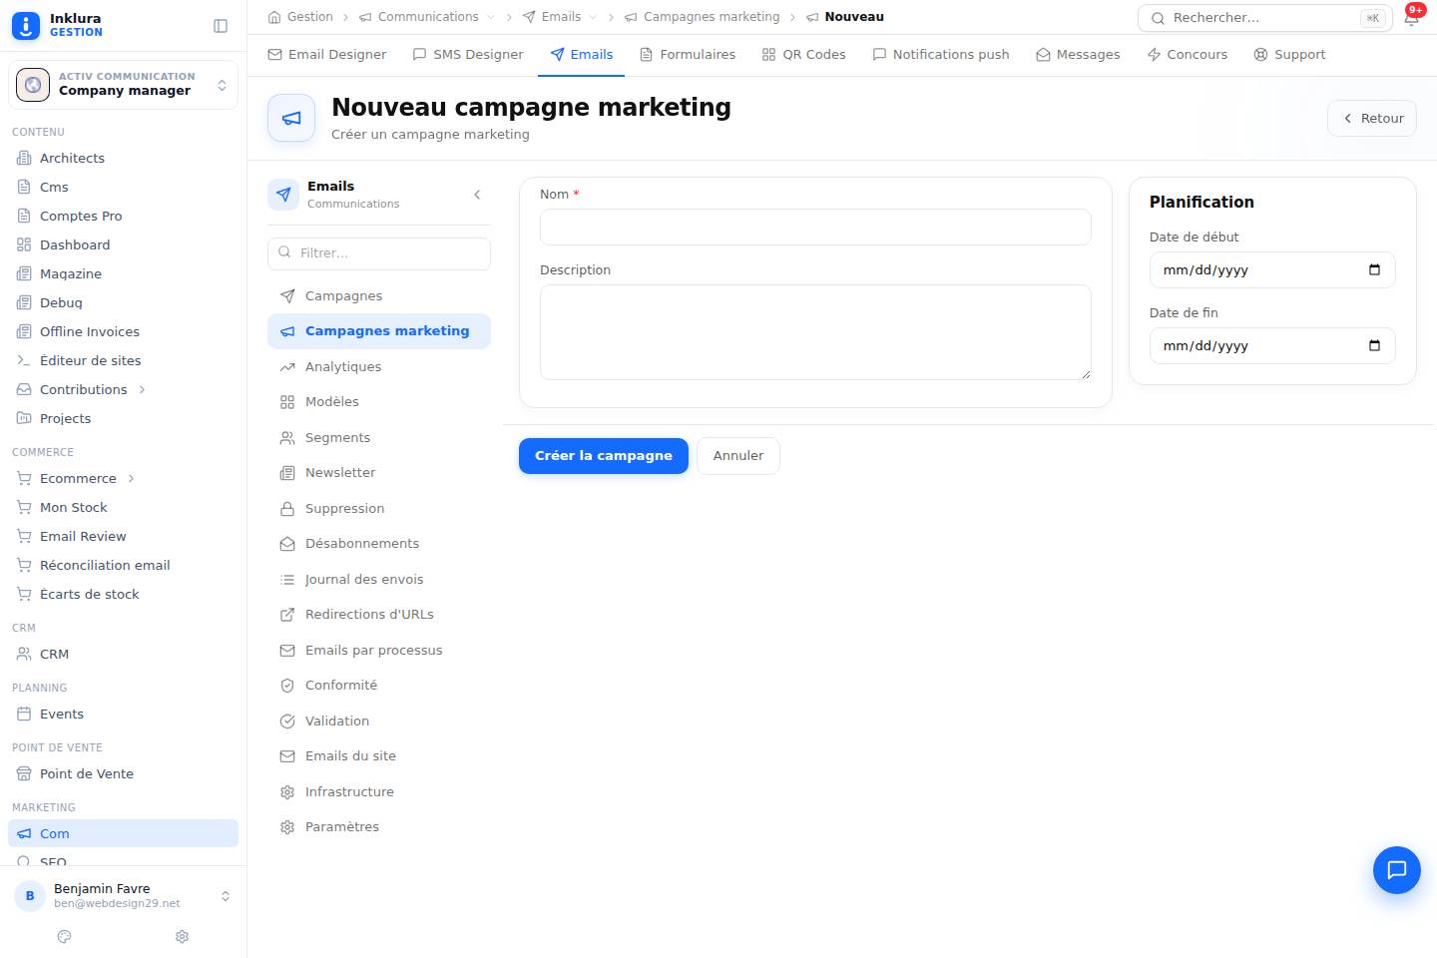This screenshot has height=958, width=1437.
Task: Toggle the sidebar collapse icon
Action: point(221,26)
